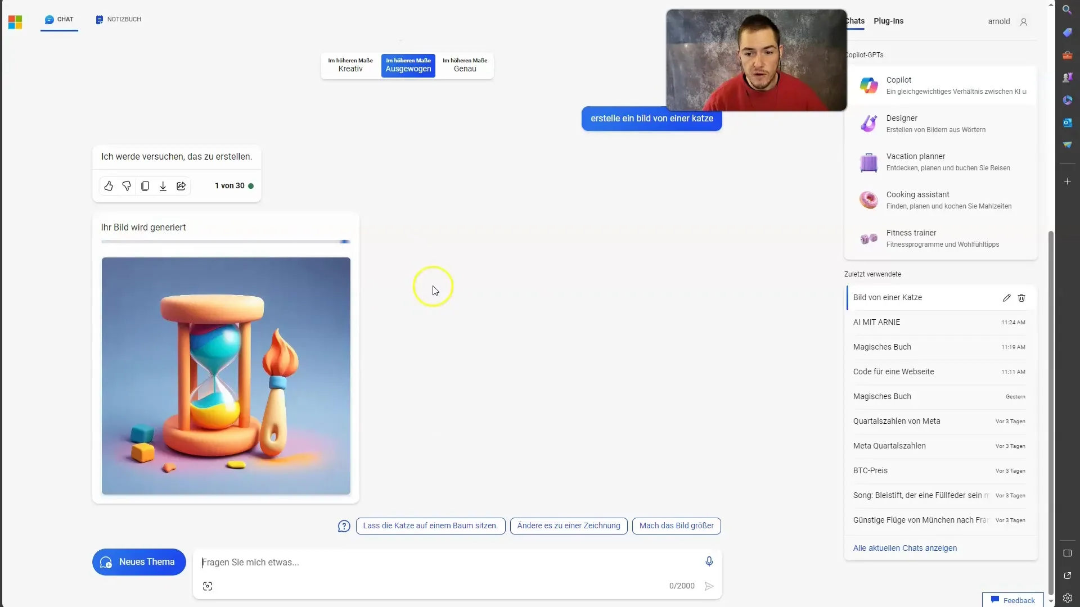Select the Kreativ mode toggle

[350, 65]
